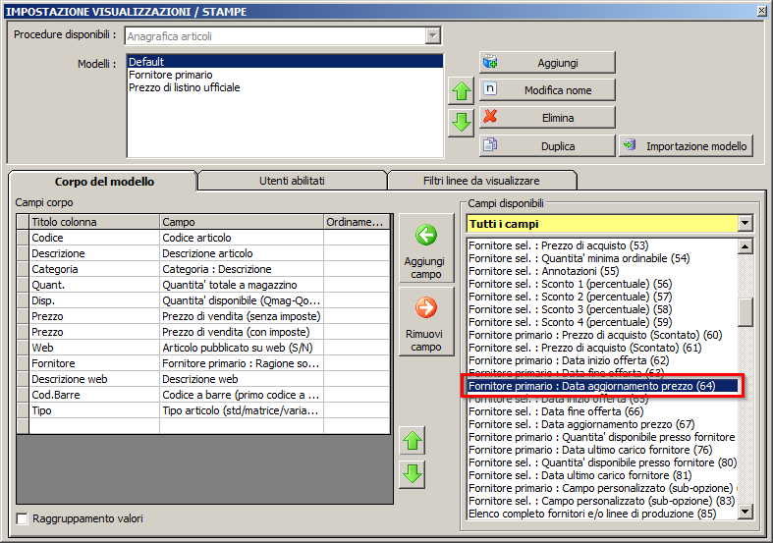Click the Modifica nome button
This screenshot has height=543, width=773.
(547, 90)
